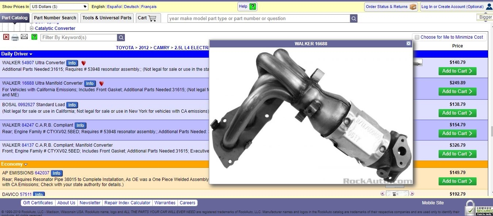The width and height of the screenshot is (493, 216).
Task: Open the Warranties footer link
Action: click(x=165, y=203)
